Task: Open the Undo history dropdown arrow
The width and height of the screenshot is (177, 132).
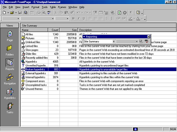Action: (x=82, y=13)
